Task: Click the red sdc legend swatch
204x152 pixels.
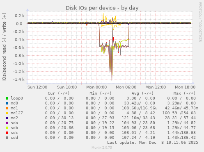Action: click(x=7, y=133)
